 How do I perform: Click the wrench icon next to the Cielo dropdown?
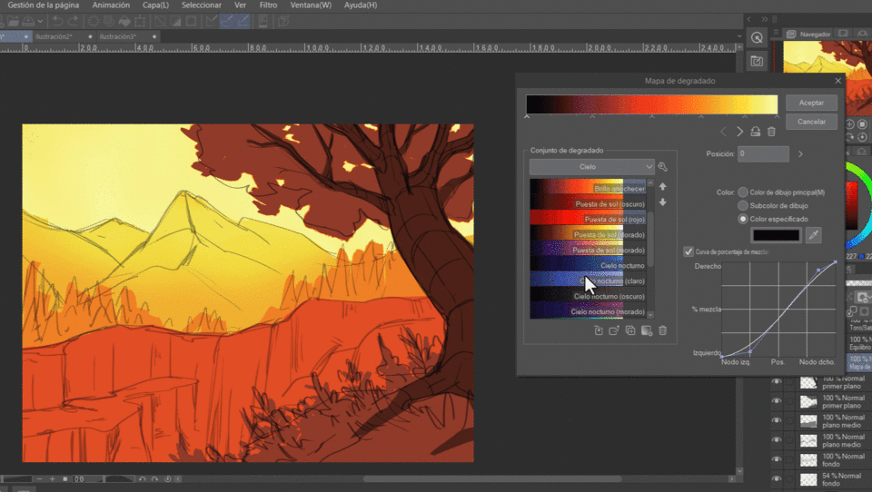click(x=663, y=167)
